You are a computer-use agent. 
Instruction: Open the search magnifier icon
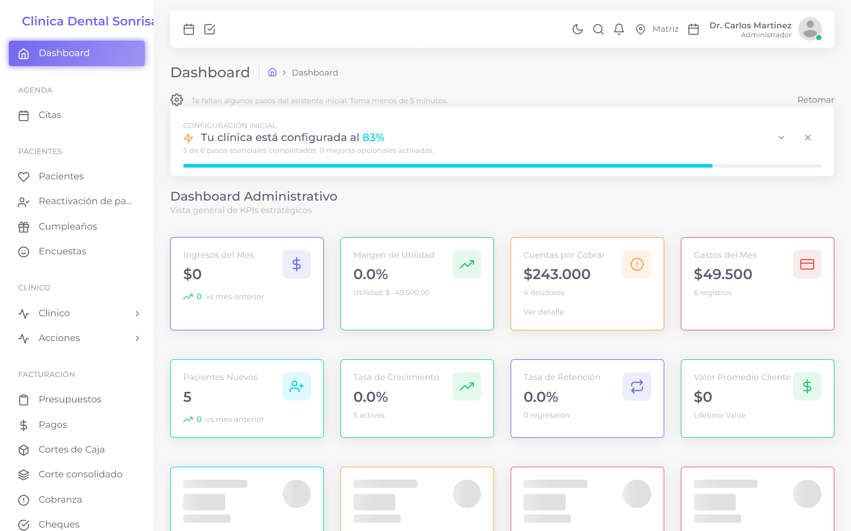[x=598, y=29]
